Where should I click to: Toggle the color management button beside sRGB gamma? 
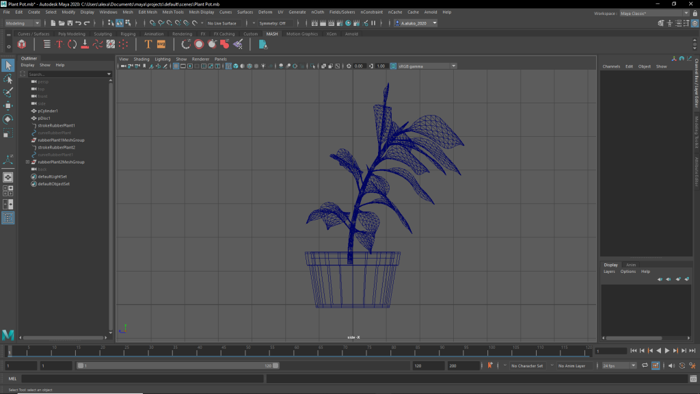[394, 66]
